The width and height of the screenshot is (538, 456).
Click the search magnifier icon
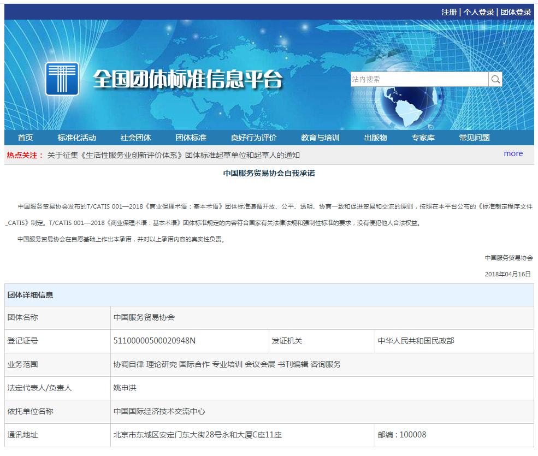point(495,79)
